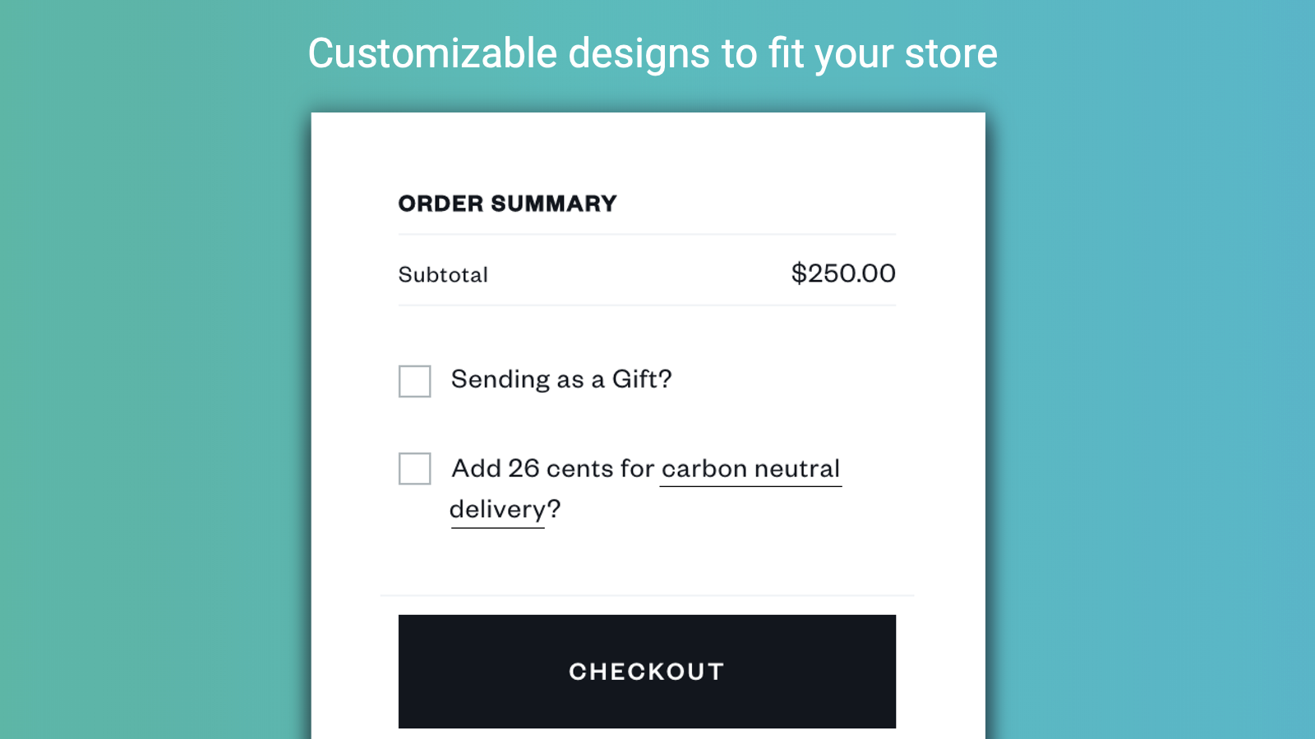Image resolution: width=1315 pixels, height=739 pixels.
Task: Select the Sending as a Gift label text
Action: [561, 379]
